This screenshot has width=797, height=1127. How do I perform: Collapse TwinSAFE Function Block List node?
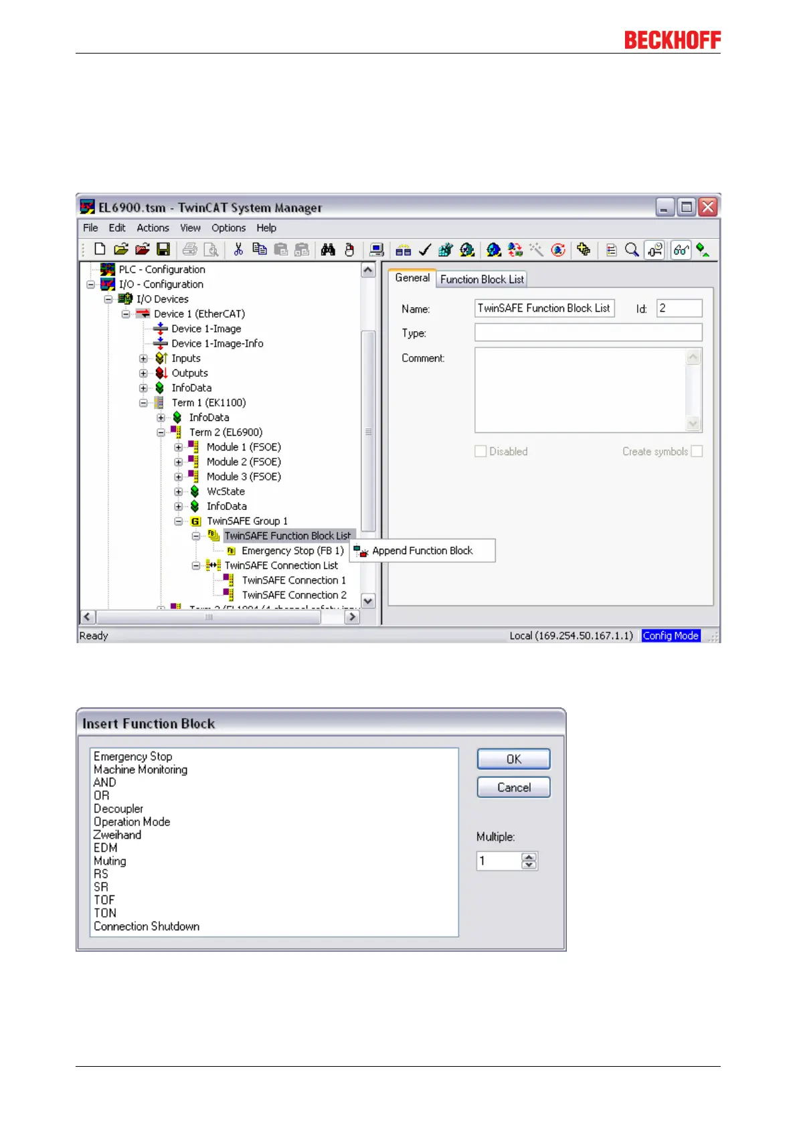coord(196,536)
